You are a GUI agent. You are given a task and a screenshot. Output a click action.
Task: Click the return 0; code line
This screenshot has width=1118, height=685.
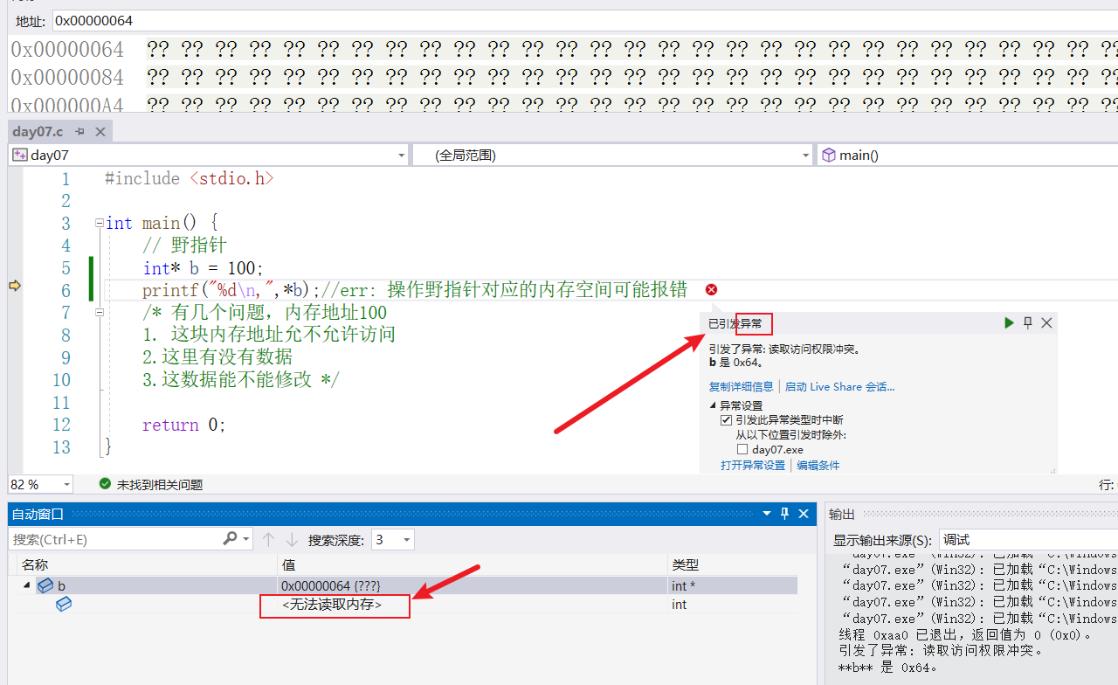click(x=183, y=425)
